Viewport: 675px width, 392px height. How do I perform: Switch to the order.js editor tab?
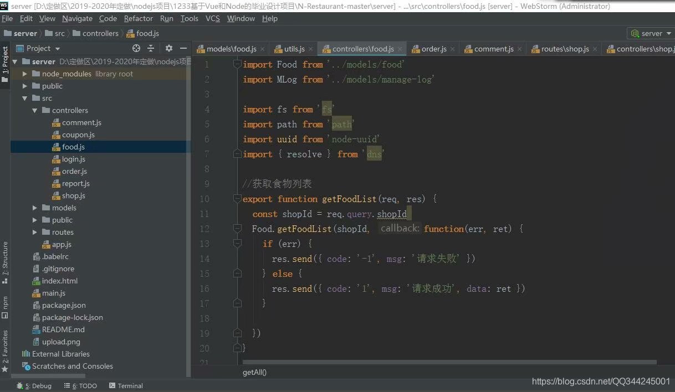(434, 49)
